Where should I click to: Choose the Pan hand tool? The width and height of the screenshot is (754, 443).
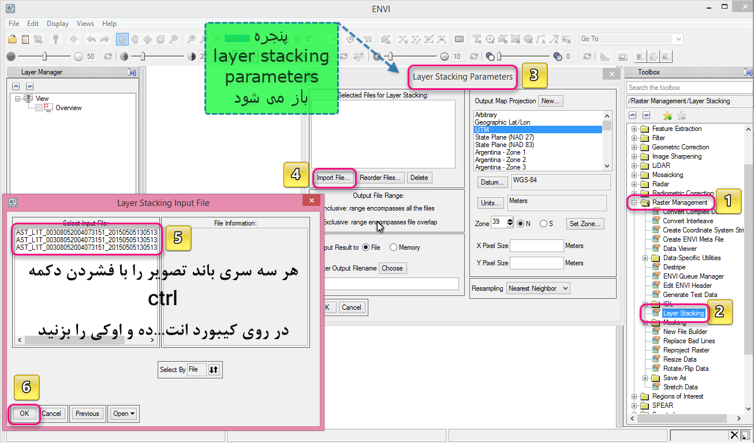tap(135, 39)
